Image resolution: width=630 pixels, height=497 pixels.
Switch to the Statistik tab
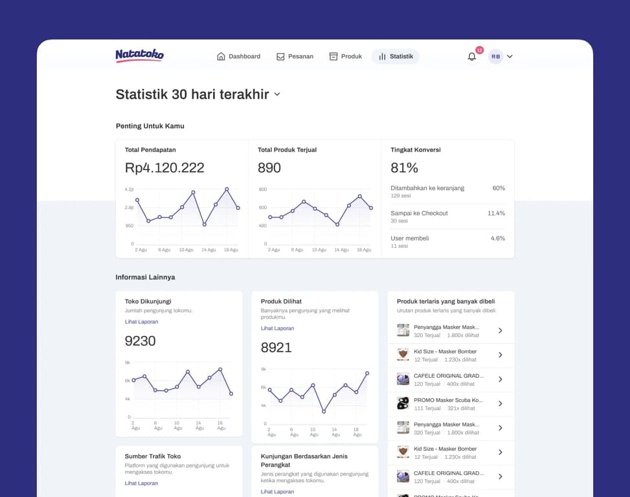pyautogui.click(x=395, y=56)
